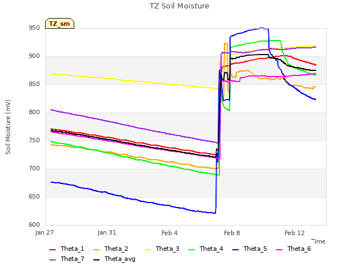Click the Soil Moisture (mV) axis label
The width and height of the screenshot is (360, 270).
point(8,127)
